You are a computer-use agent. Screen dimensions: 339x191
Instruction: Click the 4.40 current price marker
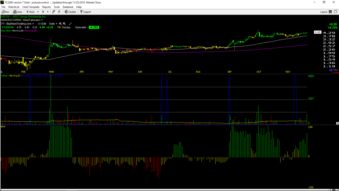click(317, 32)
